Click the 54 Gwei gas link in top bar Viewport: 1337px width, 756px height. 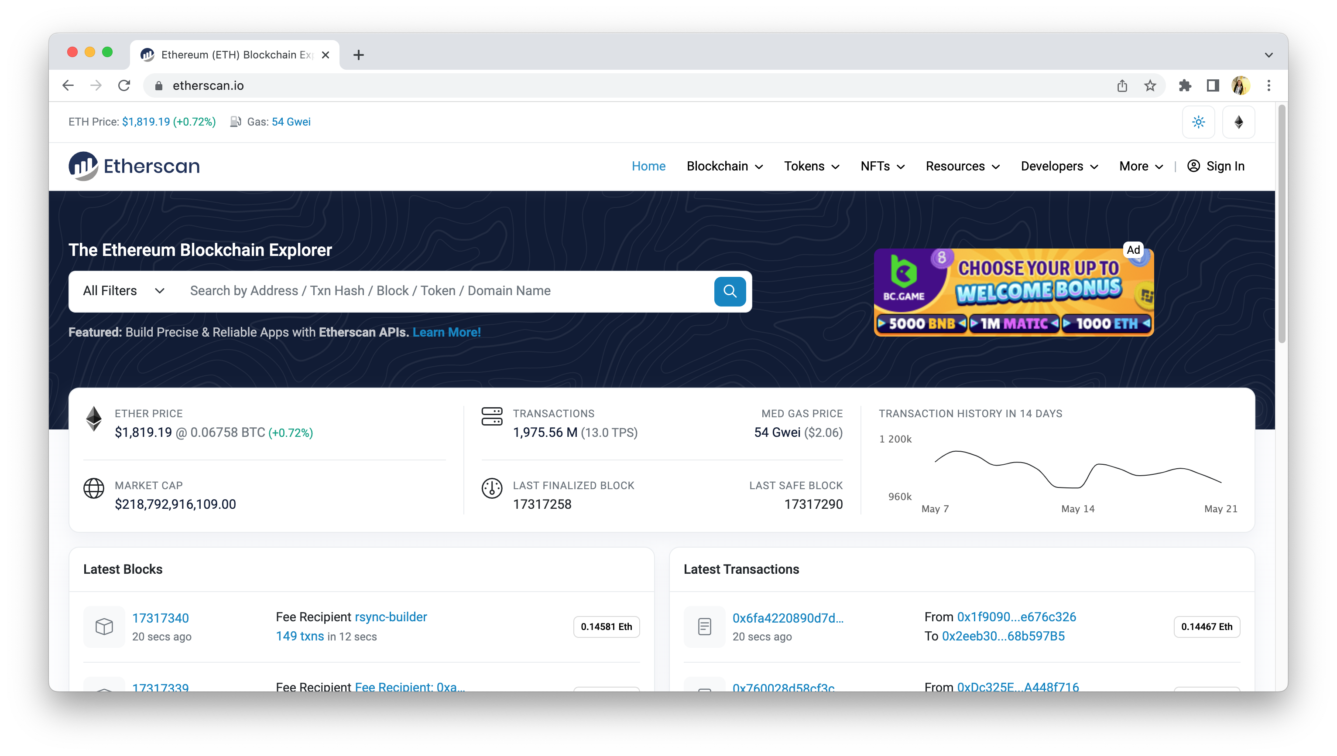pyautogui.click(x=291, y=122)
